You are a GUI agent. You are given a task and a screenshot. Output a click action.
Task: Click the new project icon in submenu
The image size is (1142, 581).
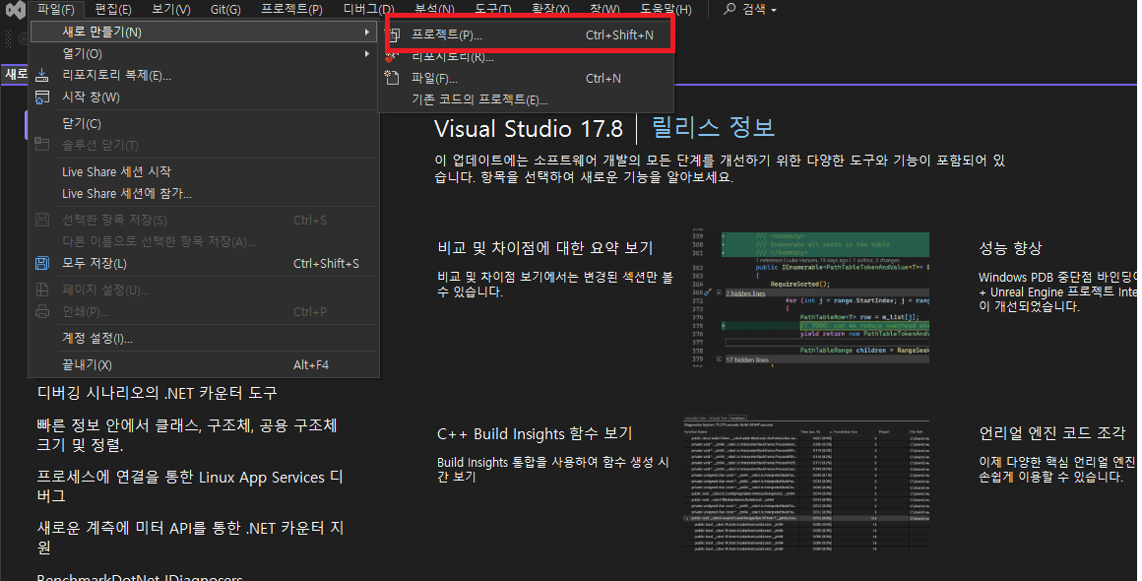point(393,34)
